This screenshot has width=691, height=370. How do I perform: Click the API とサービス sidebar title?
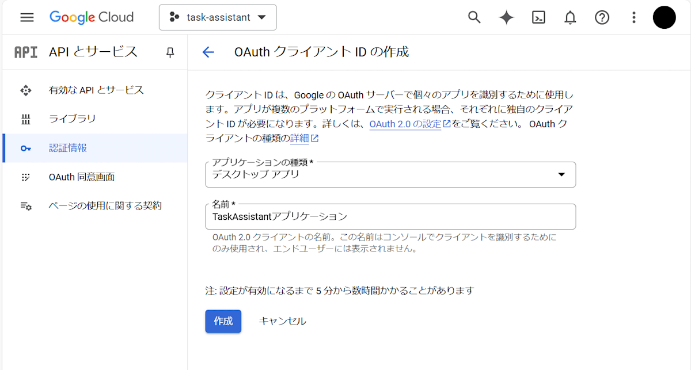point(93,52)
